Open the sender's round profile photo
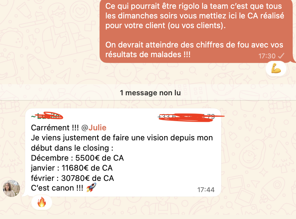This screenshot has height=219, width=296. click(12, 188)
